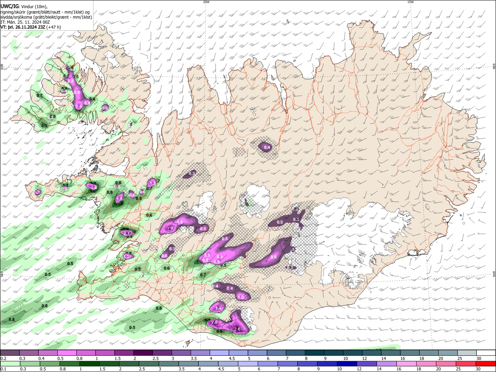This screenshot has width=496, height=372.
Task: Click the '0.1' label of the lower legend row
Action: (x=3, y=369)
